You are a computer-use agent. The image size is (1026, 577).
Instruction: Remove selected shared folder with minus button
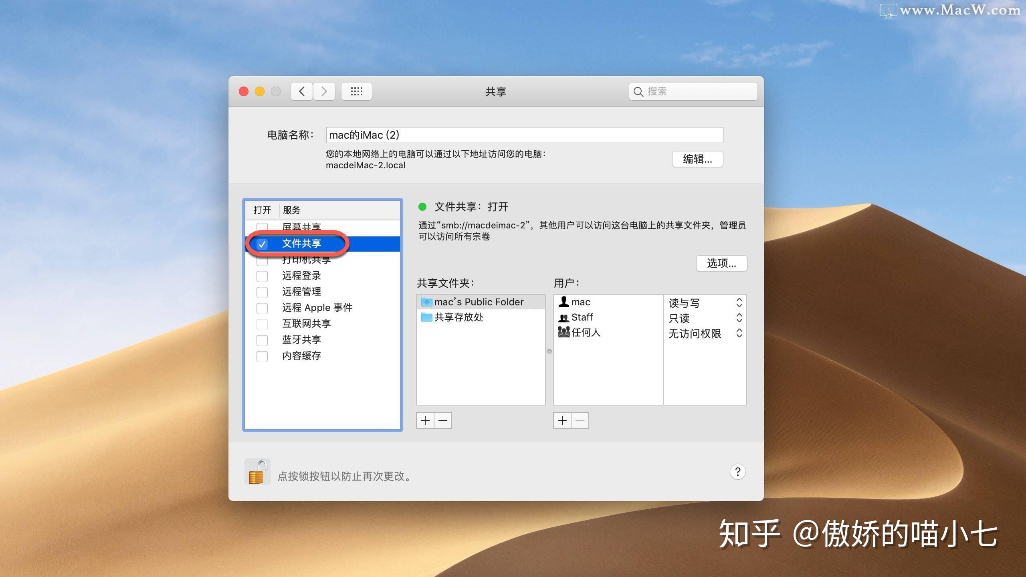[443, 420]
